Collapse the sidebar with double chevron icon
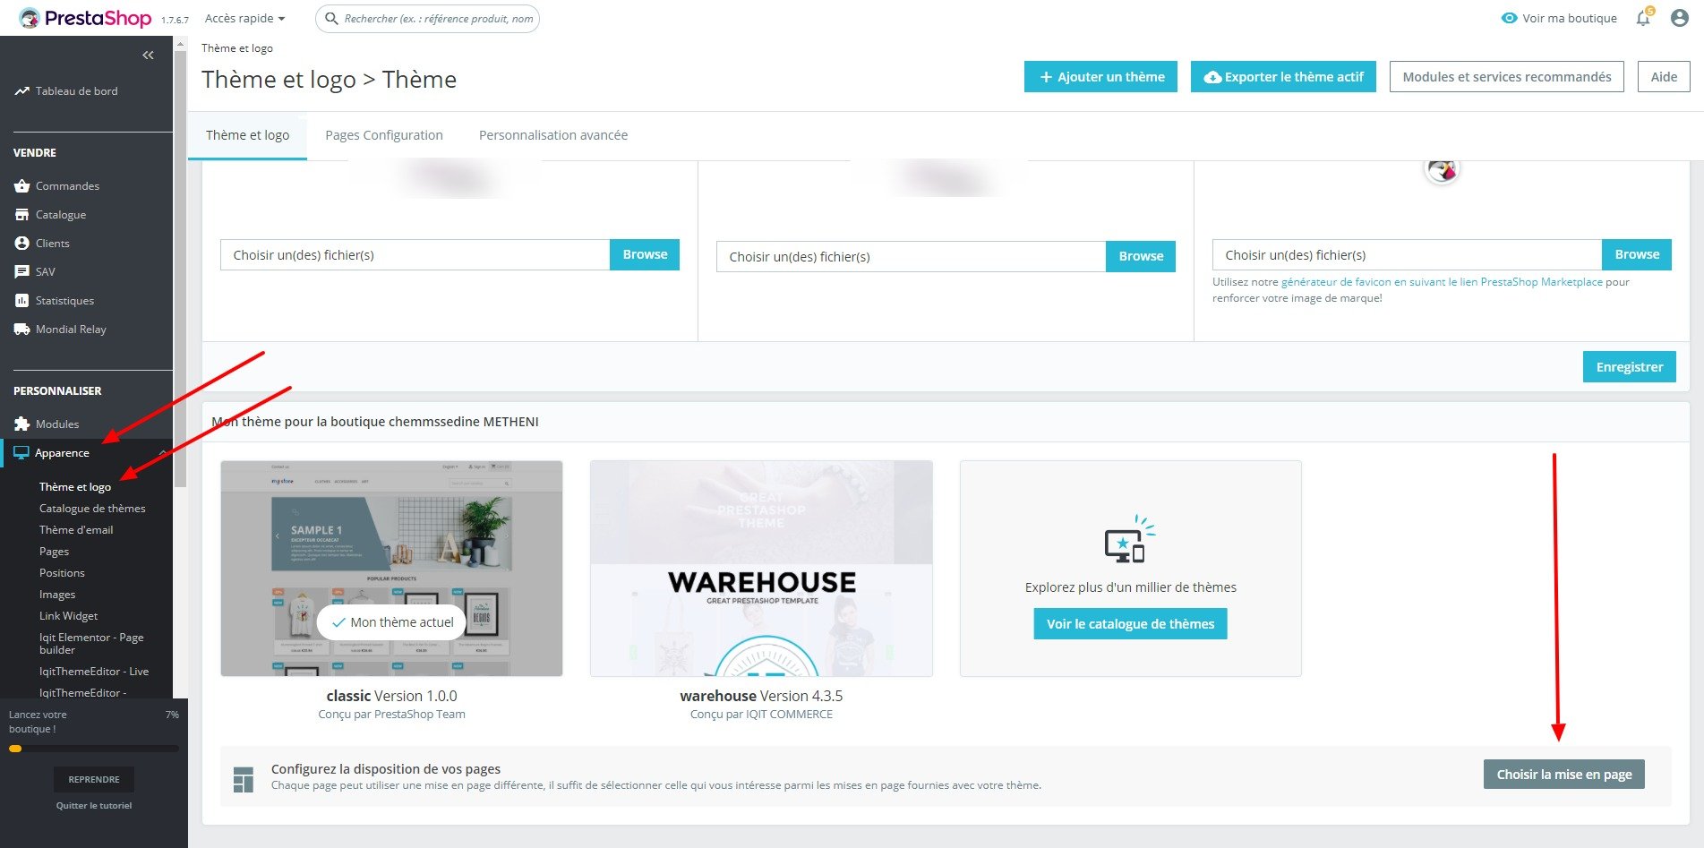The width and height of the screenshot is (1704, 848). click(148, 56)
